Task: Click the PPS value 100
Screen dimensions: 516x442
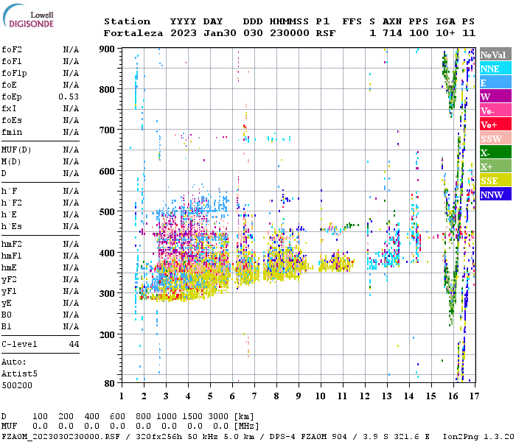Action: (x=419, y=33)
